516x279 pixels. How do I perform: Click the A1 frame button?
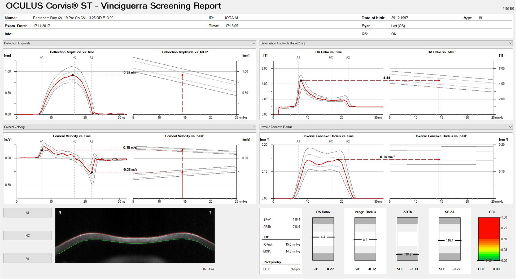coord(28,213)
